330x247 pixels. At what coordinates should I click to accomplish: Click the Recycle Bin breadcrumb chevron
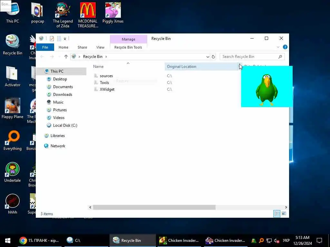coord(106,57)
